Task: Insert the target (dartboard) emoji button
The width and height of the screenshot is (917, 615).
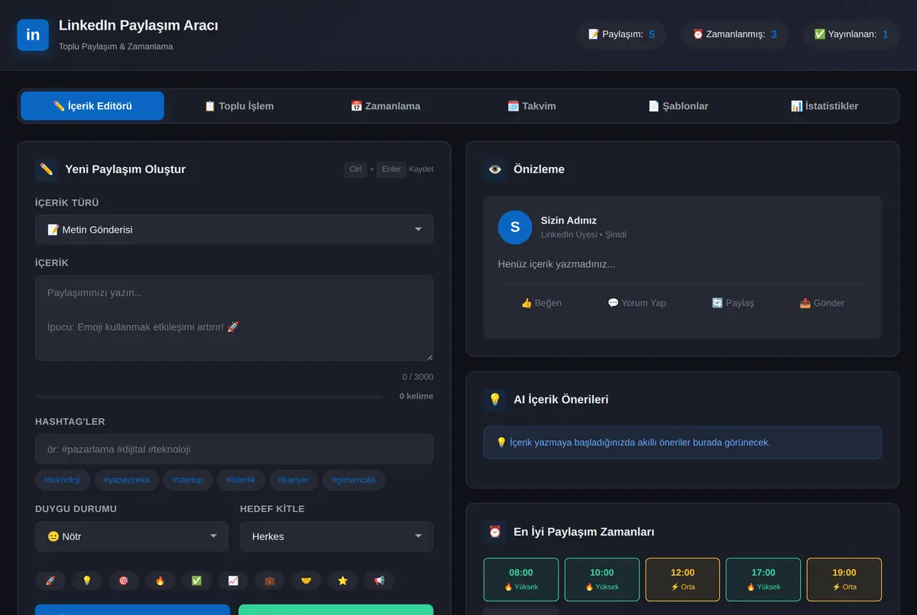Action: pyautogui.click(x=124, y=581)
